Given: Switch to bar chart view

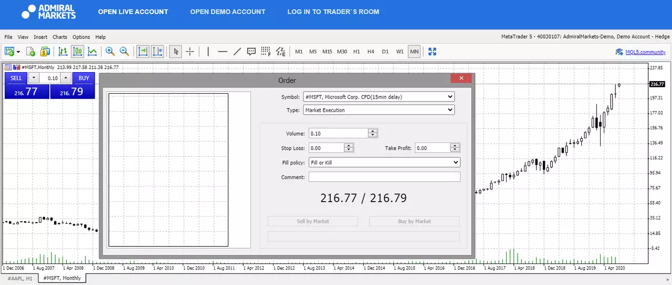Looking at the screenshot, I should (63, 51).
